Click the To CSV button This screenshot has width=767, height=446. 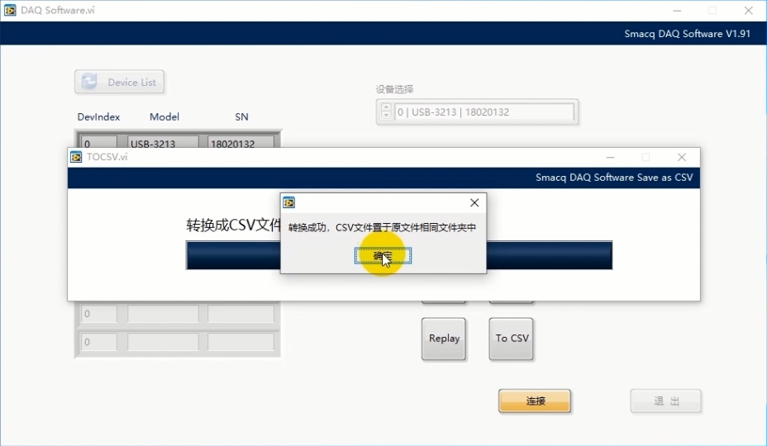point(511,339)
